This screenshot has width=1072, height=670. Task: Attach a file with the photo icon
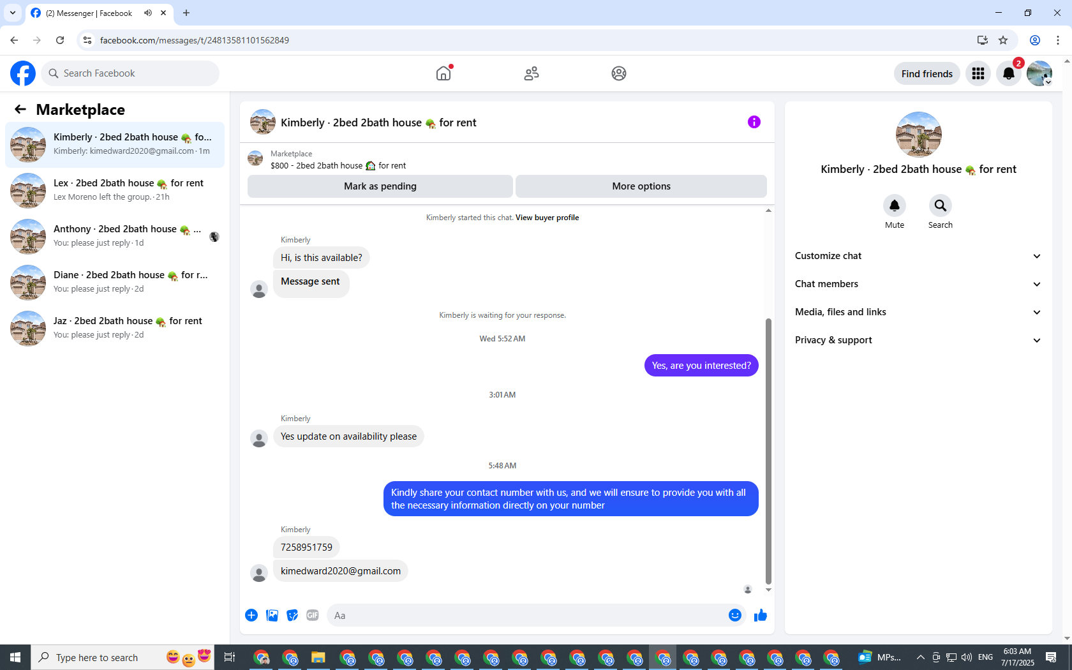(272, 615)
